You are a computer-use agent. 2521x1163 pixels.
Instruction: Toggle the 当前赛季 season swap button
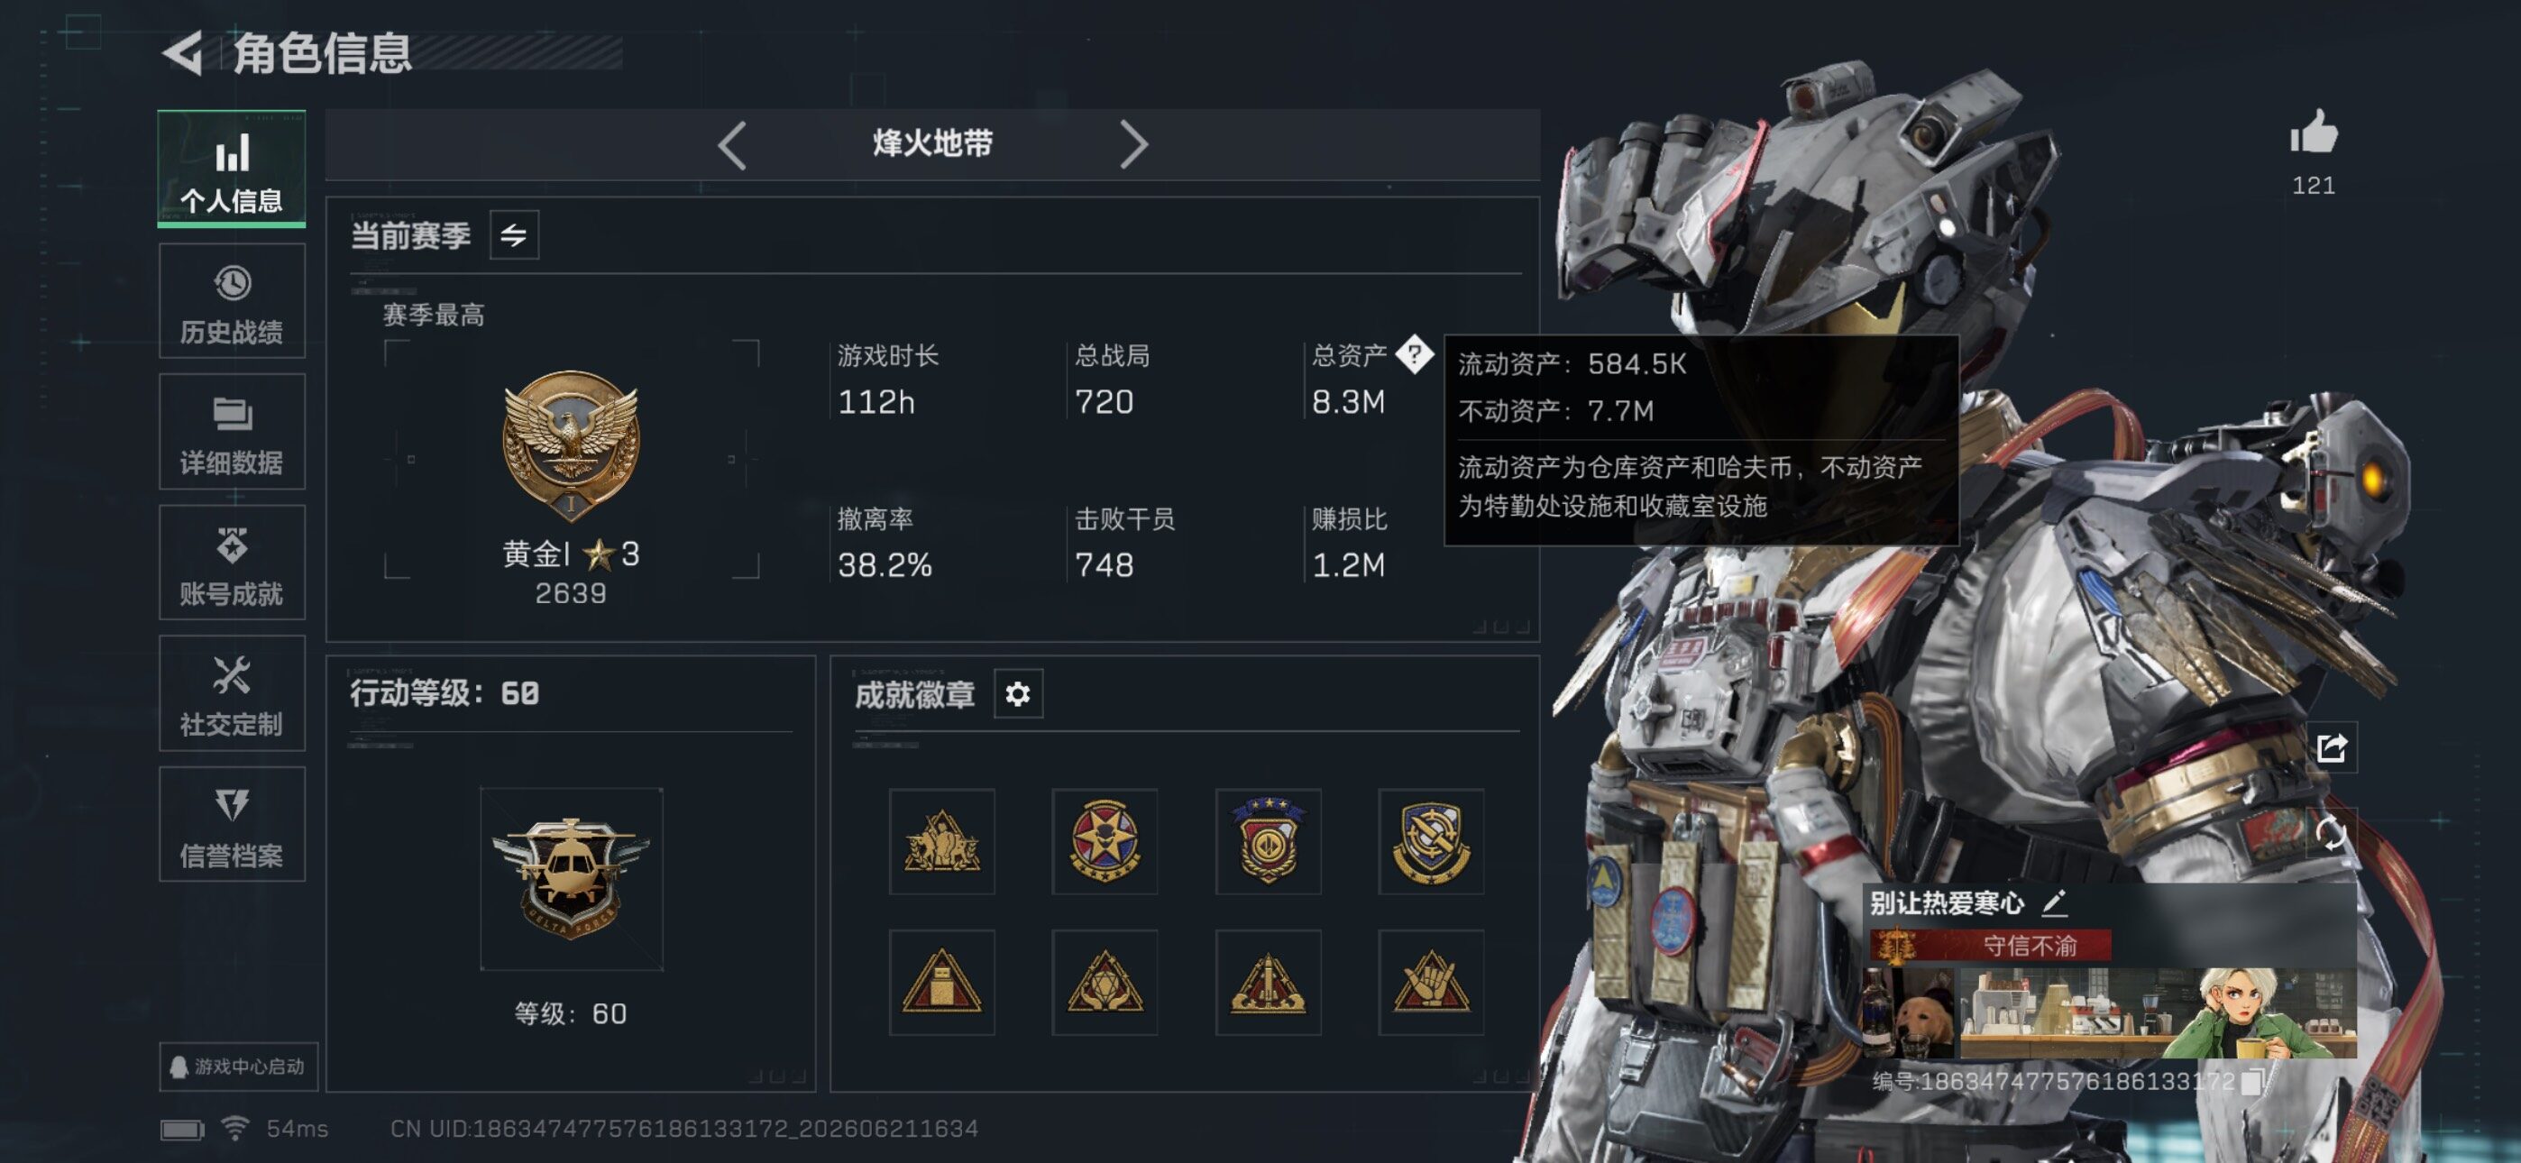(x=514, y=235)
